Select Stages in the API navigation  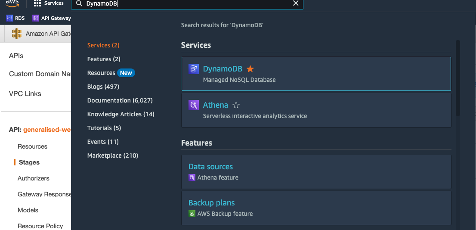coord(29,162)
